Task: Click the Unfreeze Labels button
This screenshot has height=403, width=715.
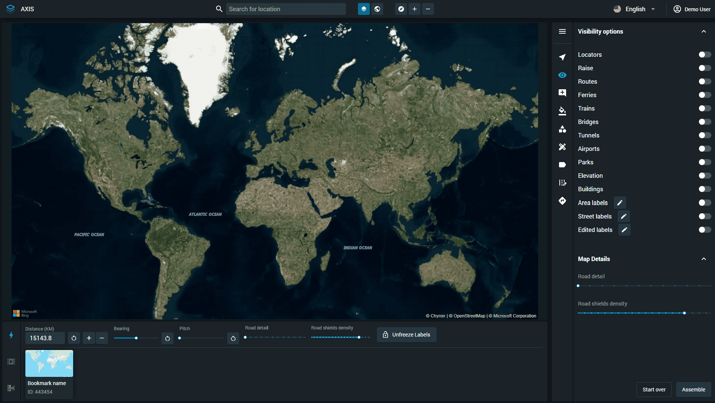Action: [406, 335]
